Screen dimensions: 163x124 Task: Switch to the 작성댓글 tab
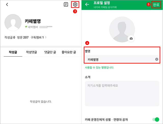(31, 52)
